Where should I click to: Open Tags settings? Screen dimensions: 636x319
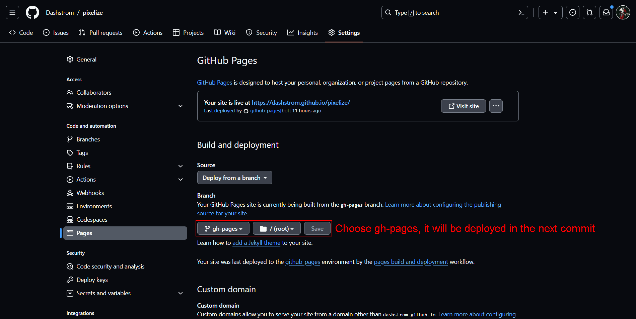pyautogui.click(x=125, y=153)
